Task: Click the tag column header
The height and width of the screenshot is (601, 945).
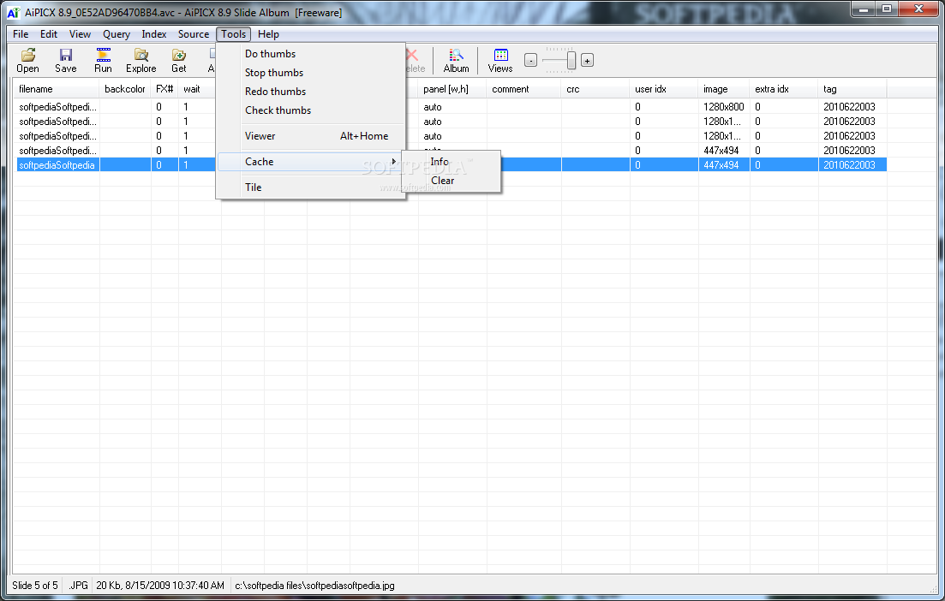Action: (x=852, y=89)
